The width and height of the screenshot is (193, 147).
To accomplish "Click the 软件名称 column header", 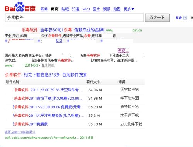I will tap(13, 82).
